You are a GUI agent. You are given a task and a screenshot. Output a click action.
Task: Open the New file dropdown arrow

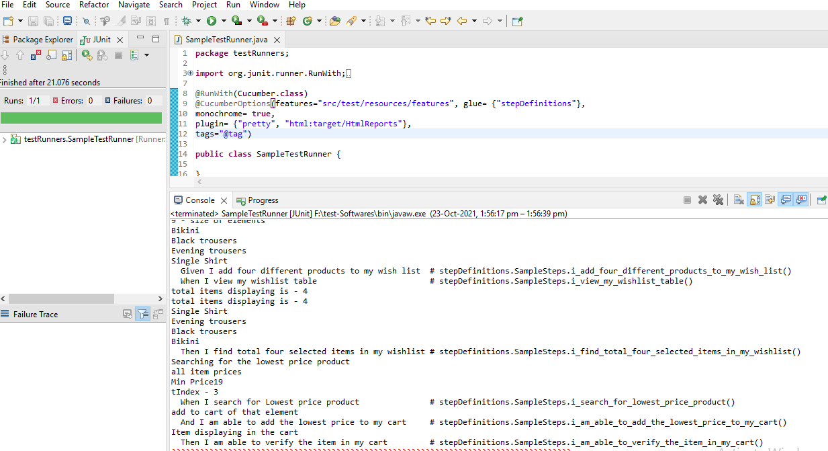[x=21, y=21]
